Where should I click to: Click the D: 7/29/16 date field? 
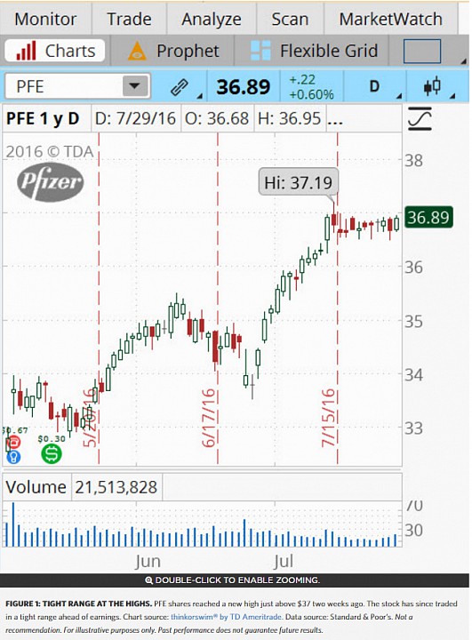(x=136, y=119)
